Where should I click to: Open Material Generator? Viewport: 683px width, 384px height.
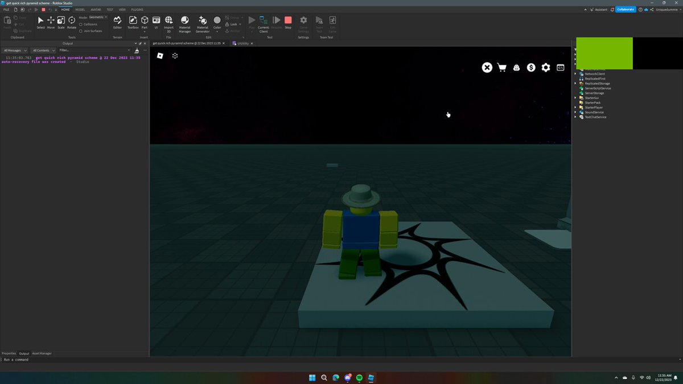click(x=203, y=24)
